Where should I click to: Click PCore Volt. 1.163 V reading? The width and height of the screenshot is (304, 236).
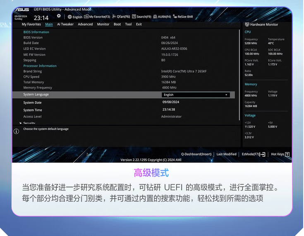(x=249, y=64)
